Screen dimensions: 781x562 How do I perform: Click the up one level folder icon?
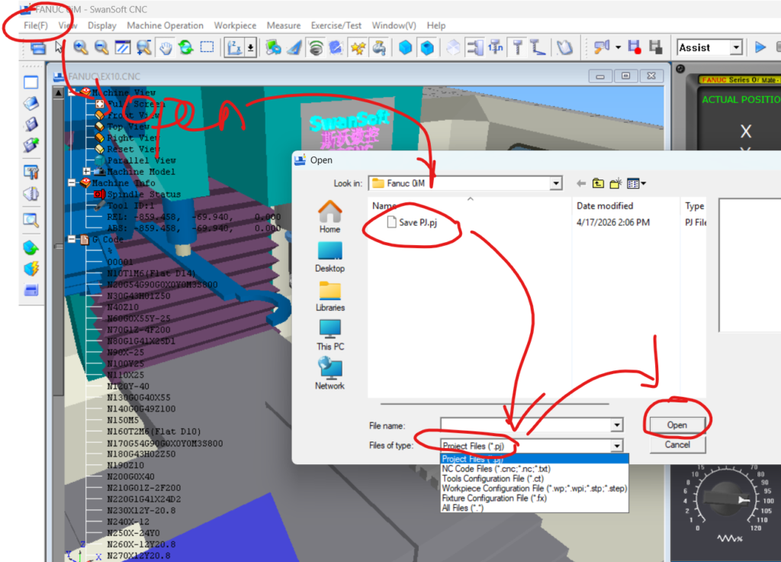[x=598, y=183]
